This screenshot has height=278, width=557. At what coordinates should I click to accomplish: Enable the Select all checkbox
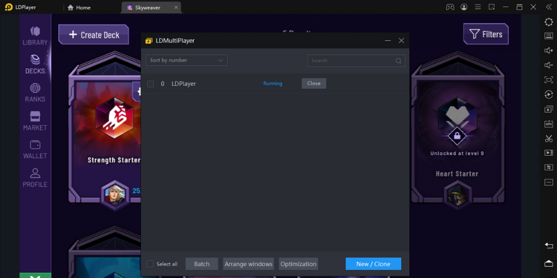(150, 264)
